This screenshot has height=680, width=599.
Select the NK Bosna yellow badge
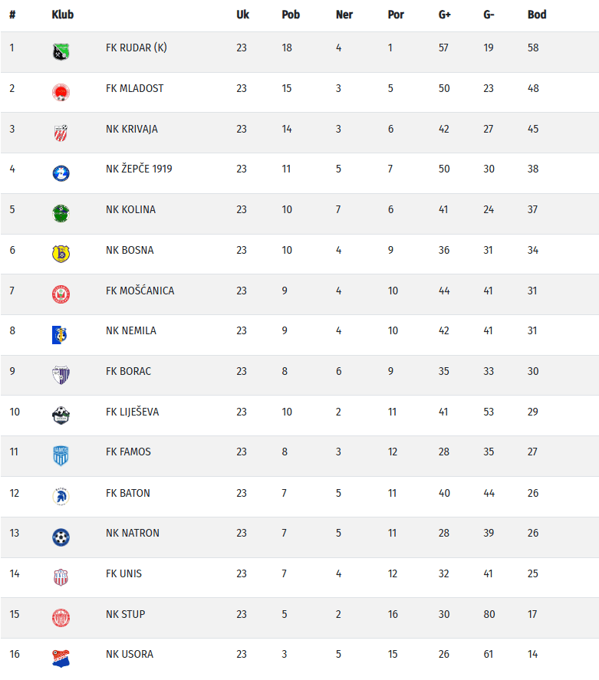point(61,254)
